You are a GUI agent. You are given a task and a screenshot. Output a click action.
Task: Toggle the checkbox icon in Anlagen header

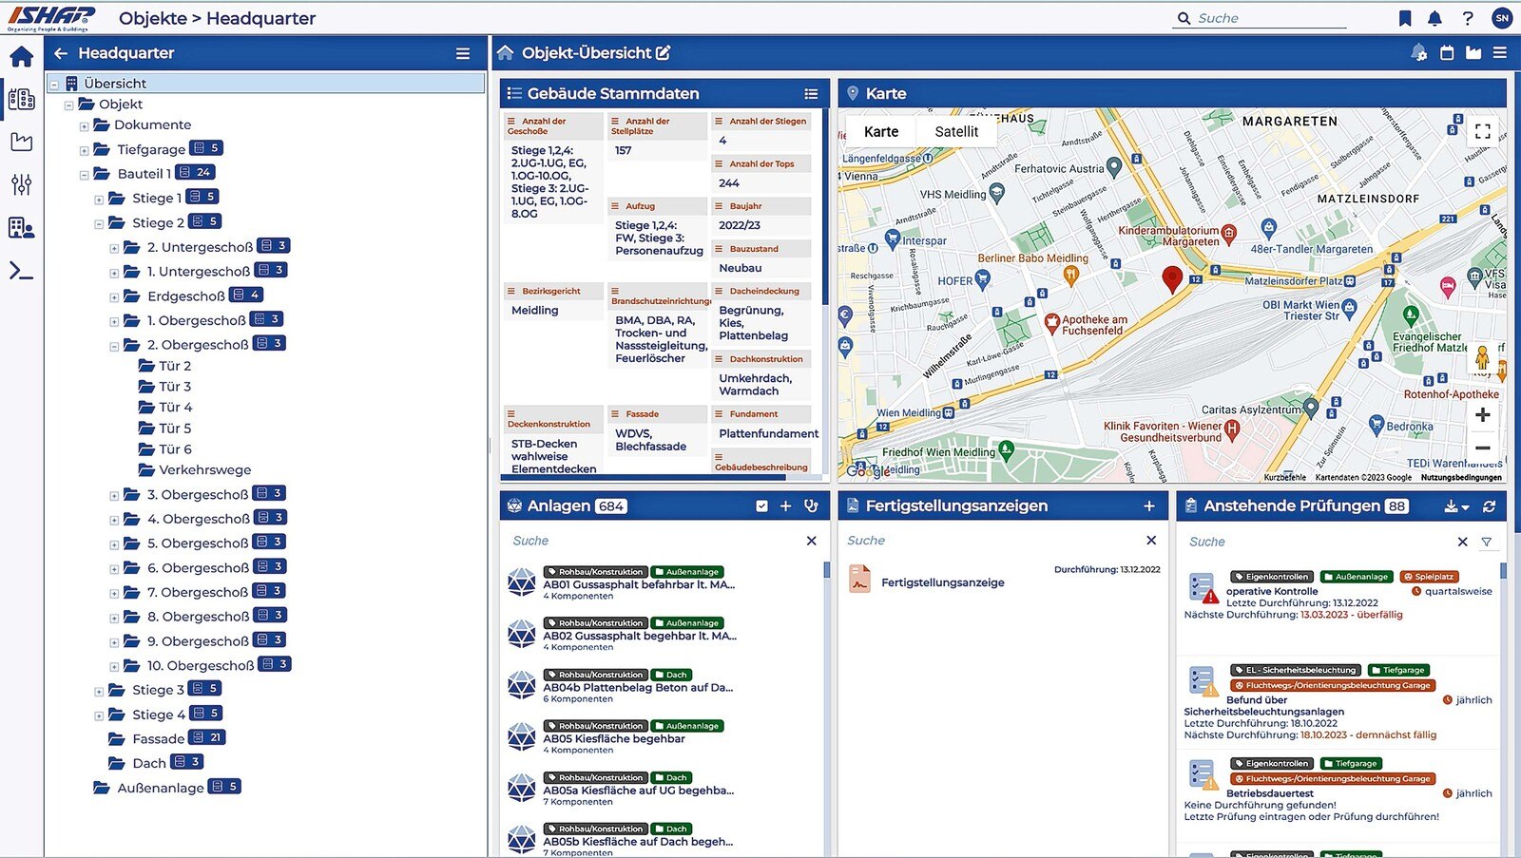[761, 506]
